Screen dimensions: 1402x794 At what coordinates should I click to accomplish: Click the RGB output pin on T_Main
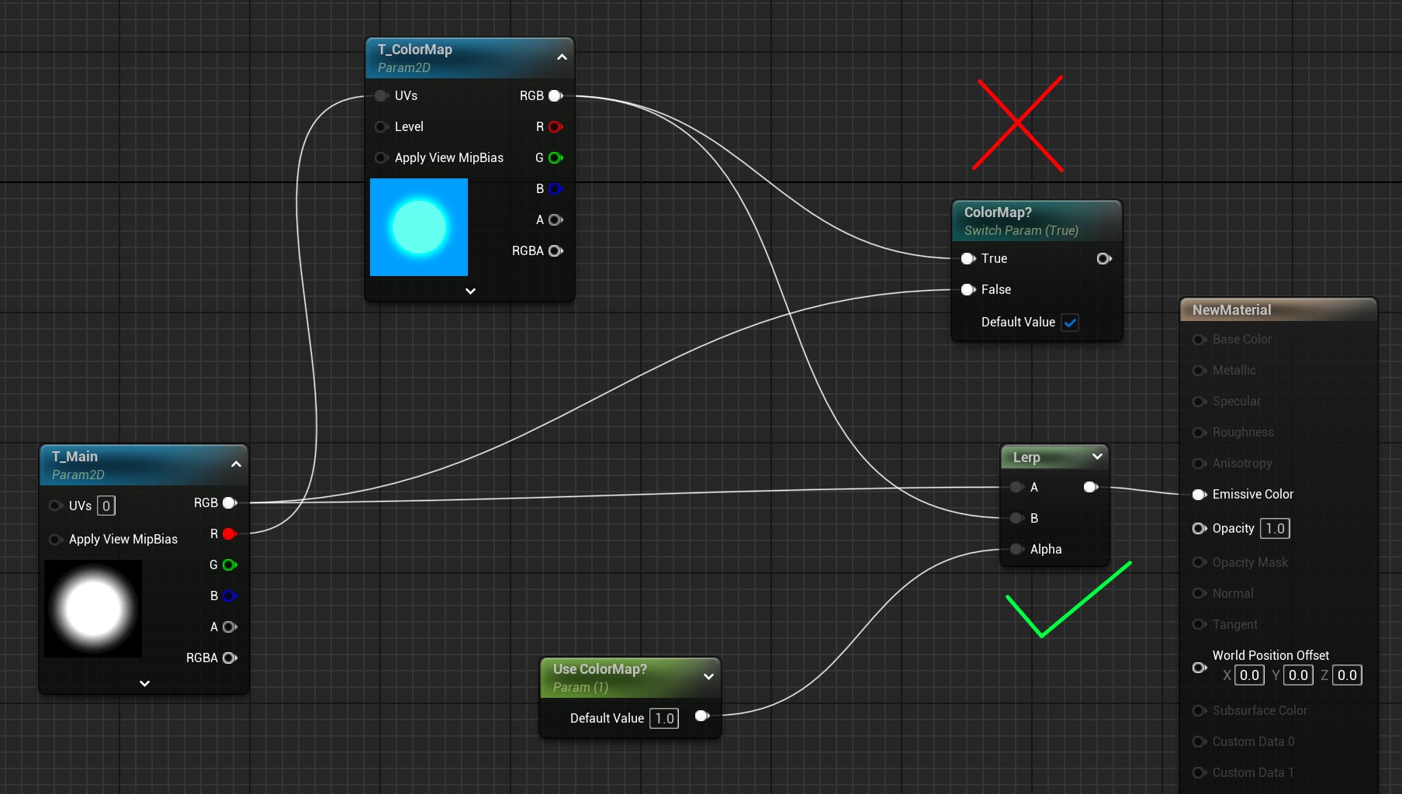point(230,502)
